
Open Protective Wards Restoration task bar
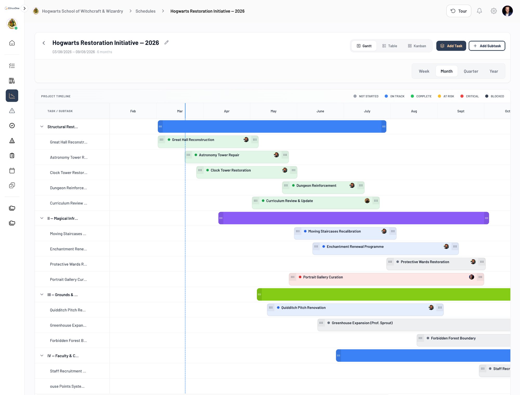coord(436,263)
